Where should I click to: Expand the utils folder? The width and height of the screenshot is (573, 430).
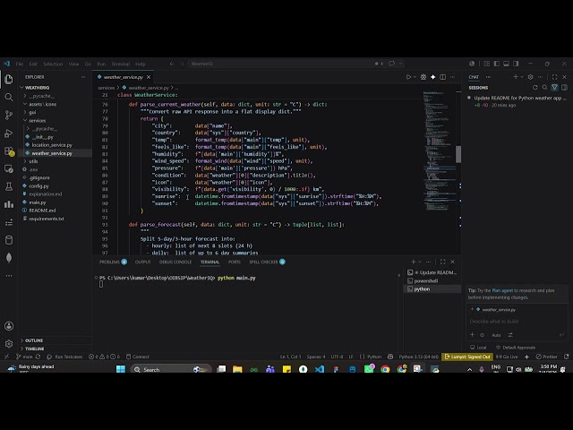pos(33,161)
